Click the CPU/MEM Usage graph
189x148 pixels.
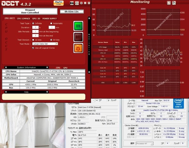(x=114, y=22)
